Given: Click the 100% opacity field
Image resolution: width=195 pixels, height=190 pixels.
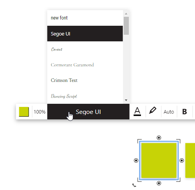Looking at the screenshot, I should (x=40, y=112).
